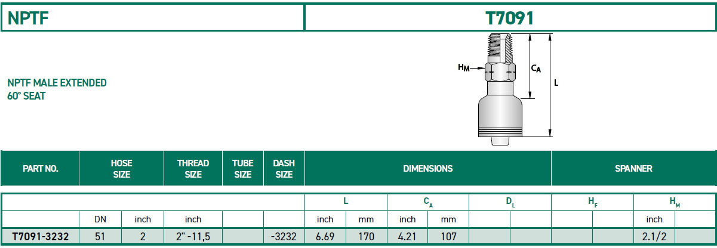Click the SPANNER header
Screen dimensions: 717x248
click(x=633, y=169)
